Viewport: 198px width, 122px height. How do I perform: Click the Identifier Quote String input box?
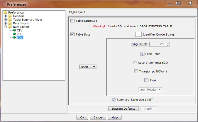tap(138, 34)
